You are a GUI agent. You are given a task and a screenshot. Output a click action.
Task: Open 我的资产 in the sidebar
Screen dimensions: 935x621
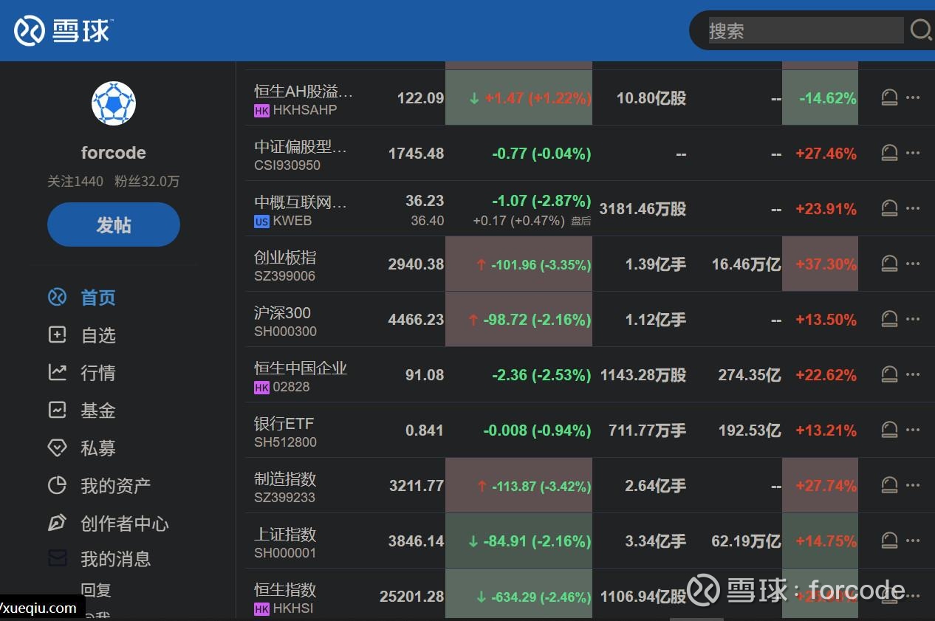116,486
